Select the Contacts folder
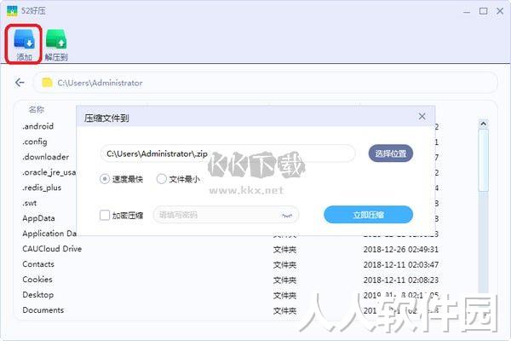511x341 pixels. point(38,264)
